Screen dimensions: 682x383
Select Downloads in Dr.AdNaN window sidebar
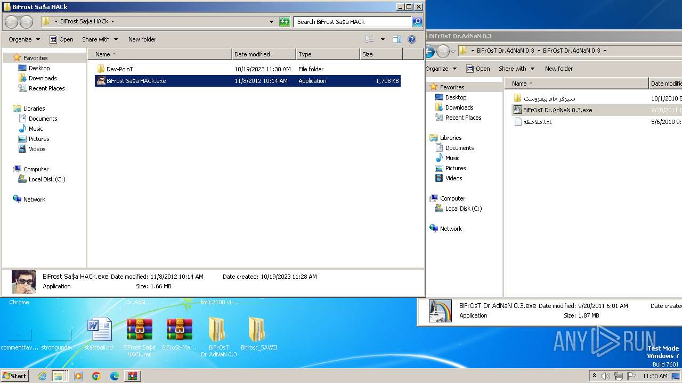point(459,107)
